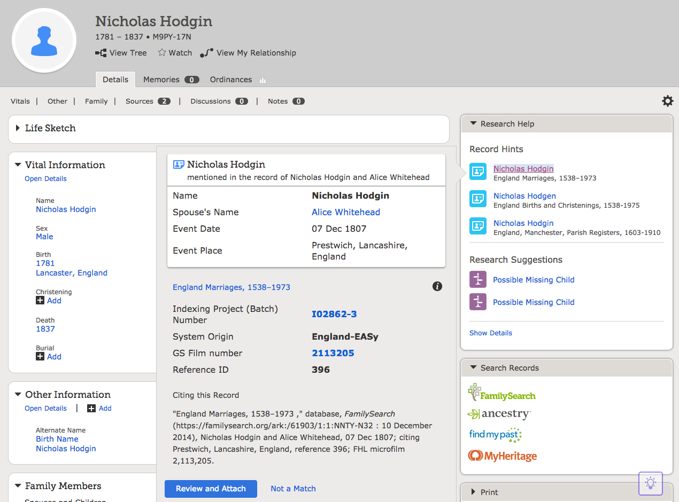Click the settings gear icon
Screen dimensions: 679x502
[667, 101]
